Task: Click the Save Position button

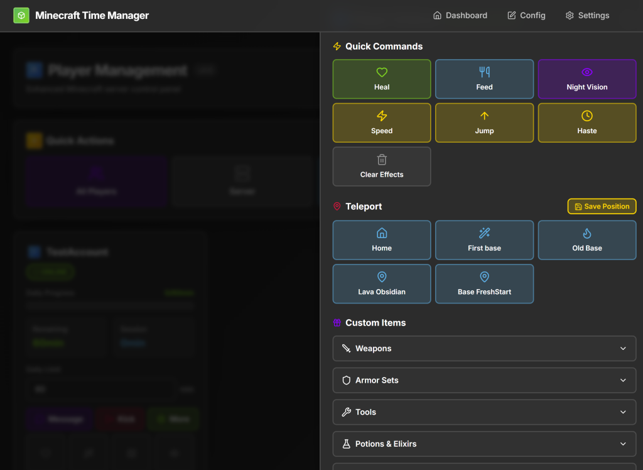Action: coord(602,207)
